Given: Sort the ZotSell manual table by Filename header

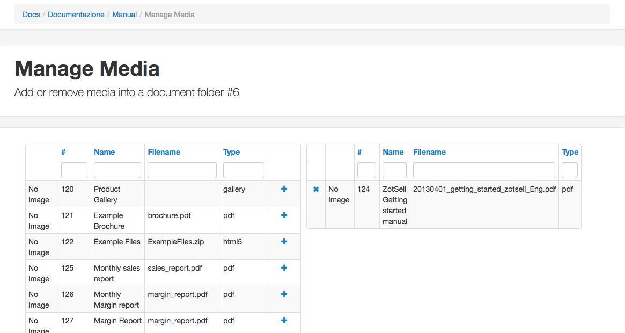Looking at the screenshot, I should 429,152.
